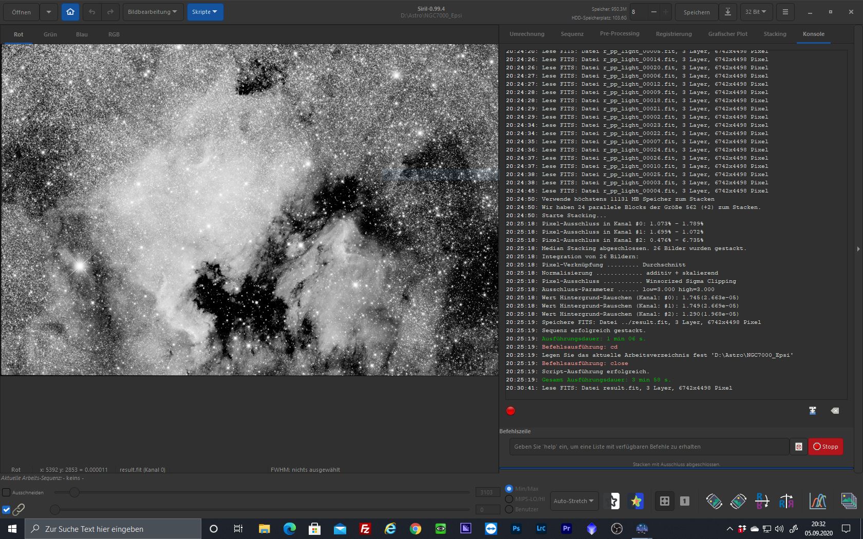Click the undo arrow icon

coord(92,12)
